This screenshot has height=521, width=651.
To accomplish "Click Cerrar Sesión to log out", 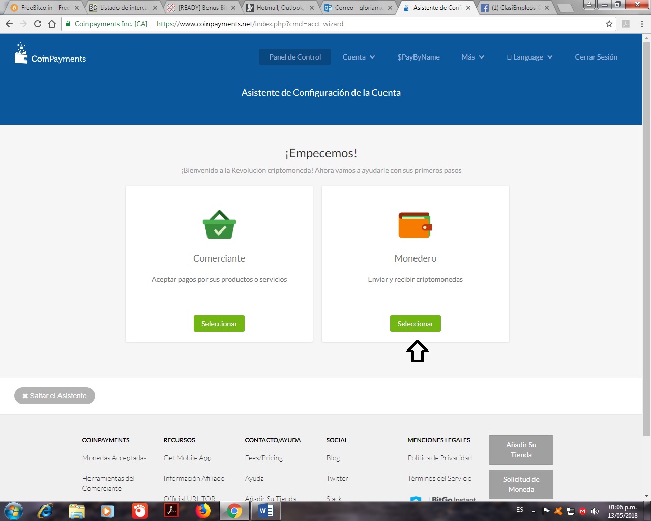I will (x=596, y=57).
